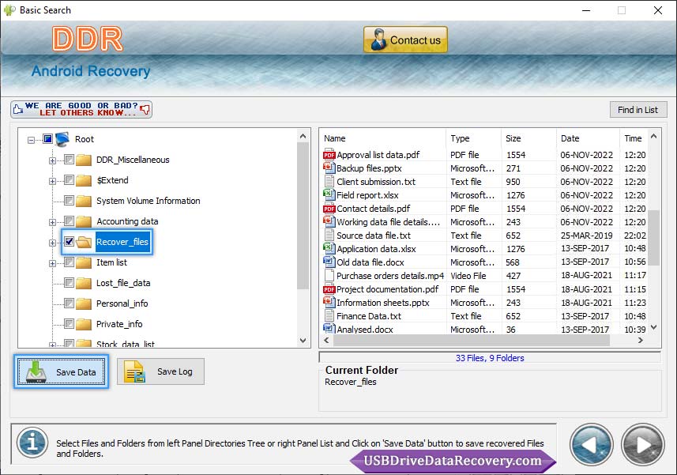Expand the DDR_Miscellaneous folder node
677x475 pixels.
pyautogui.click(x=52, y=160)
